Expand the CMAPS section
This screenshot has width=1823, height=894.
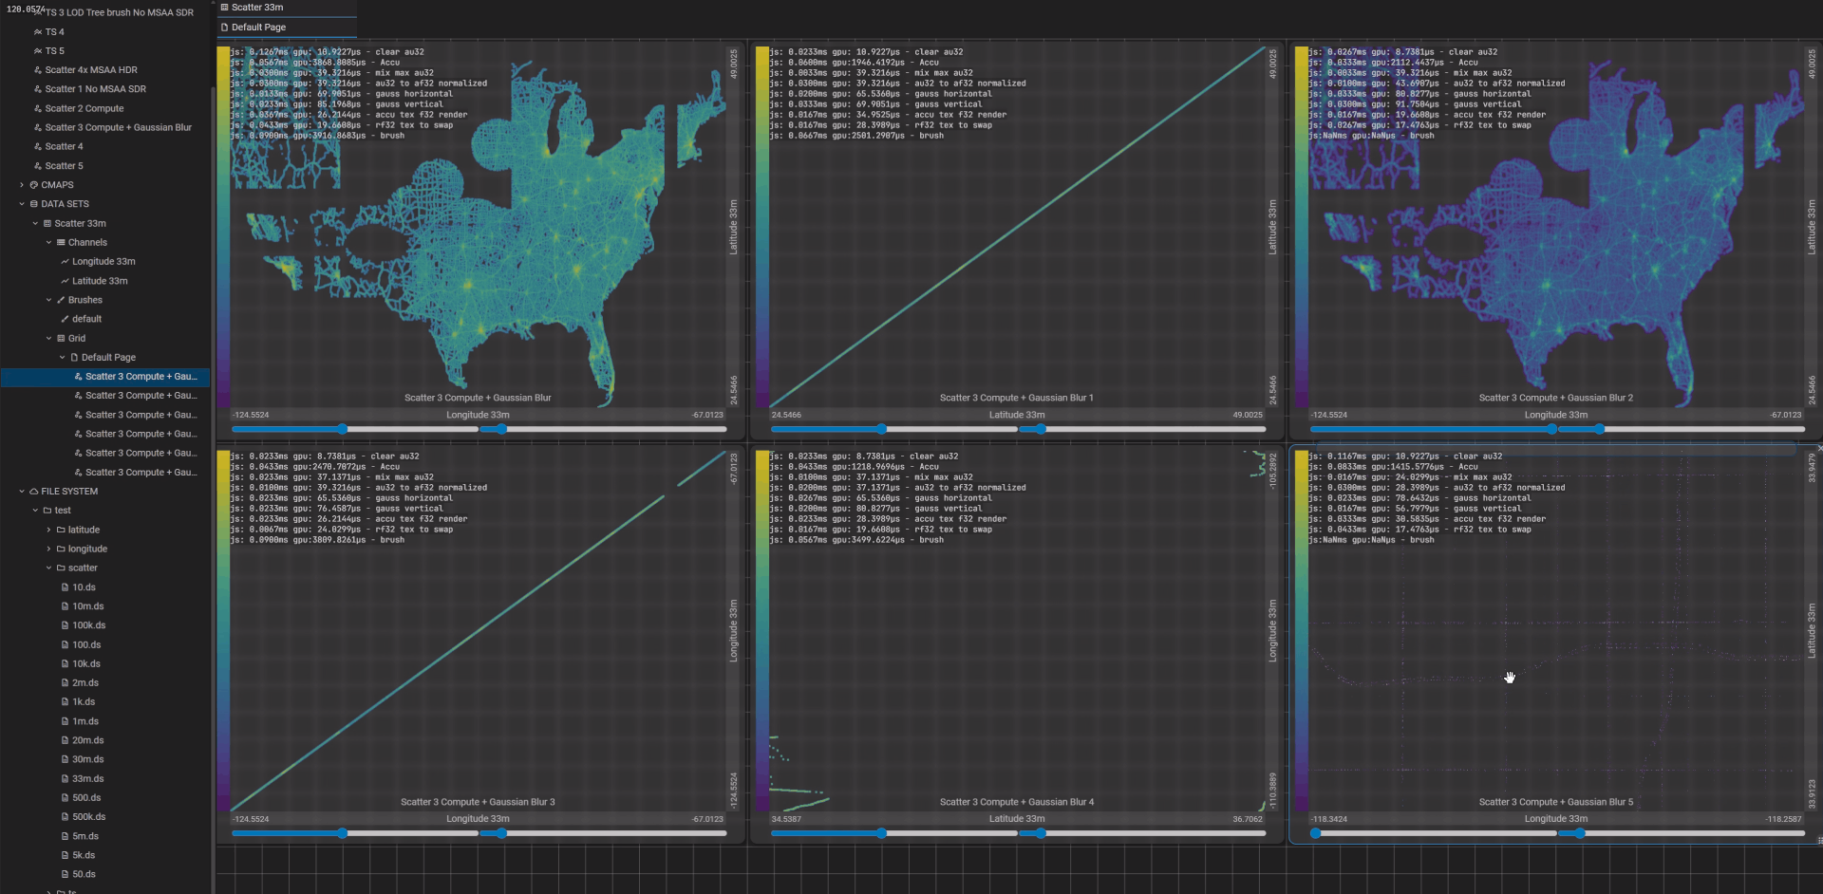tap(22, 185)
